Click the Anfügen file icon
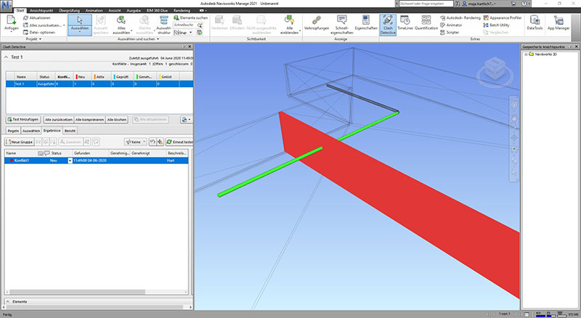 point(11,20)
